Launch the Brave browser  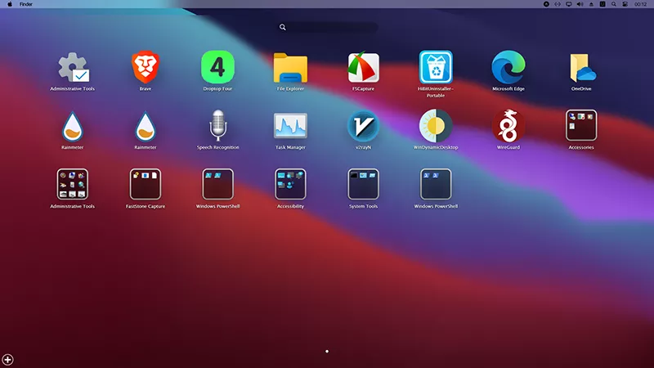(146, 67)
